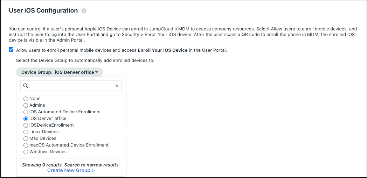This screenshot has height=178, width=367.
Task: Select the Admins device group
Action: tap(26, 105)
